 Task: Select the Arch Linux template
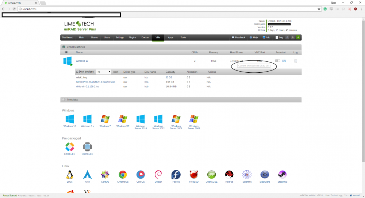pyautogui.click(x=87, y=175)
